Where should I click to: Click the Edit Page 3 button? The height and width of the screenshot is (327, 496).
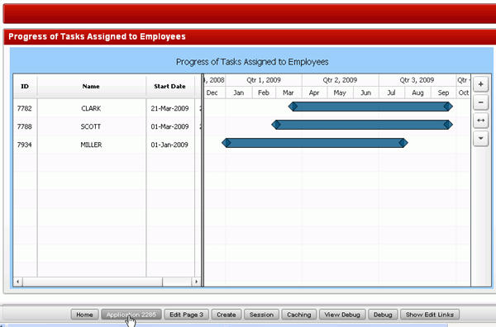[186, 315]
